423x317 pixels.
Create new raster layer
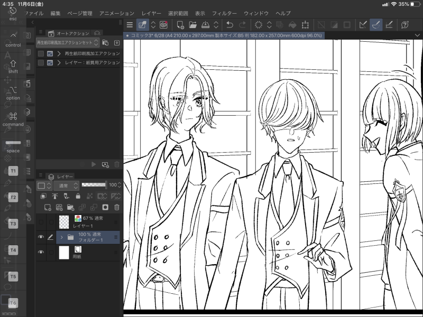pyautogui.click(x=48, y=207)
